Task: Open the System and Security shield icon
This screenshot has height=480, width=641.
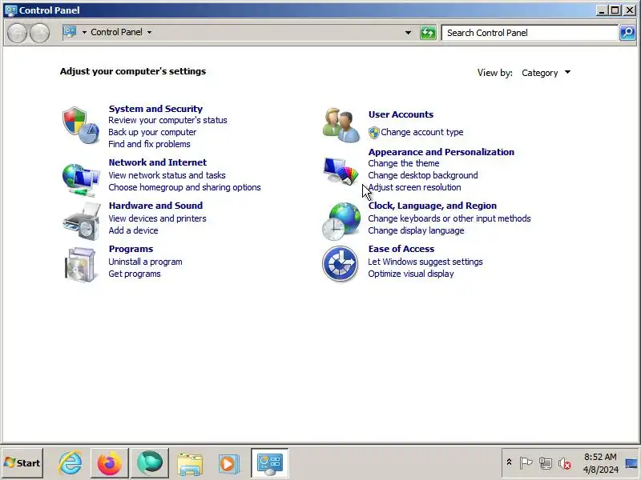Action: pos(81,126)
